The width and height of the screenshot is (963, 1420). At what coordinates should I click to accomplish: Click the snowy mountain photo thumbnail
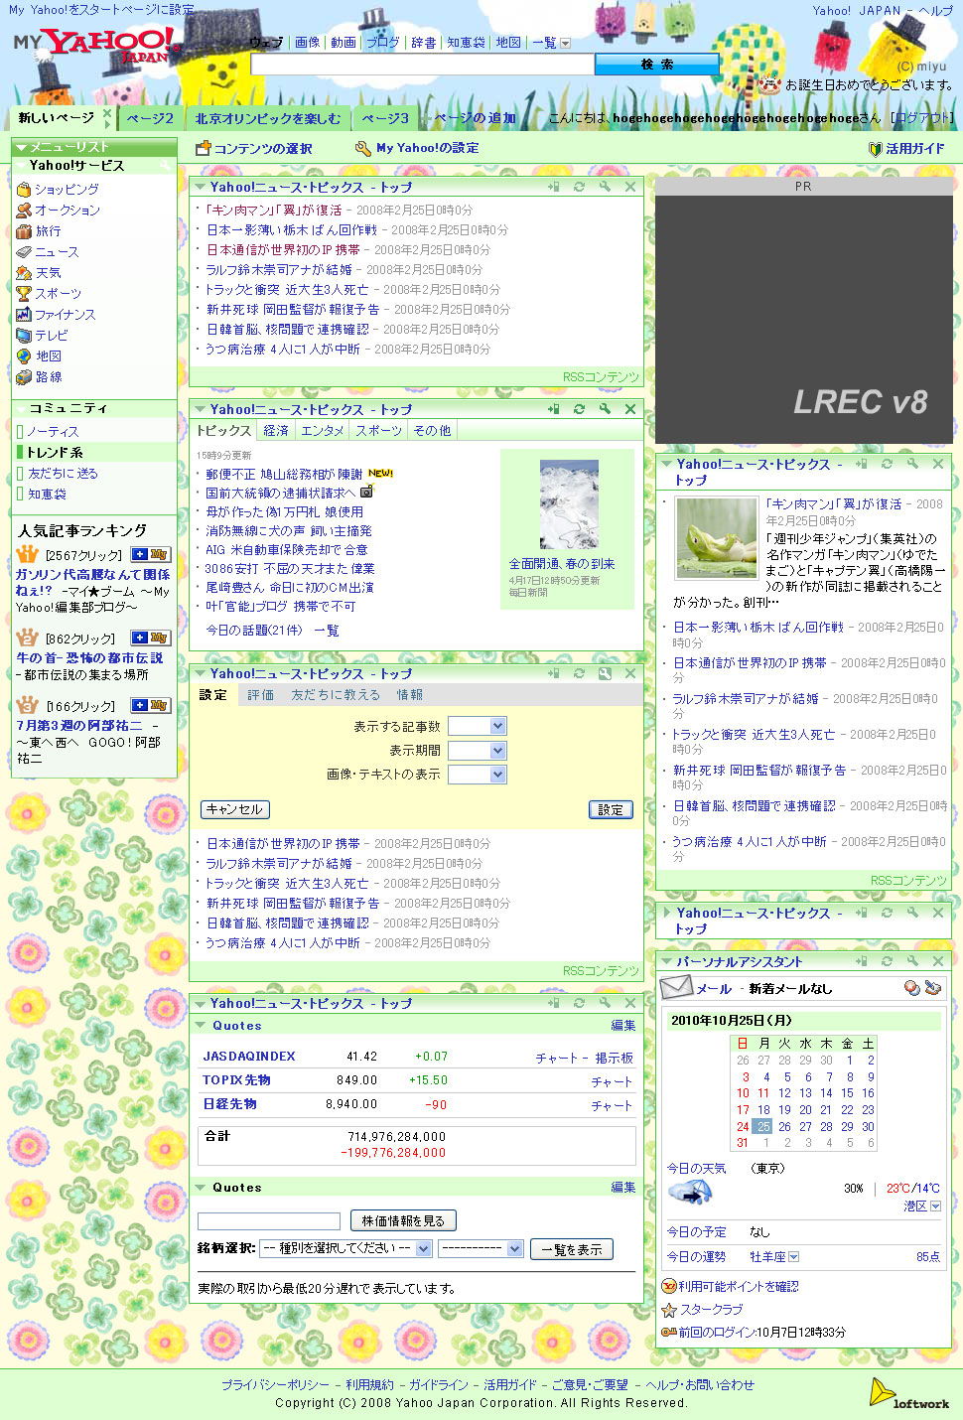tap(569, 504)
